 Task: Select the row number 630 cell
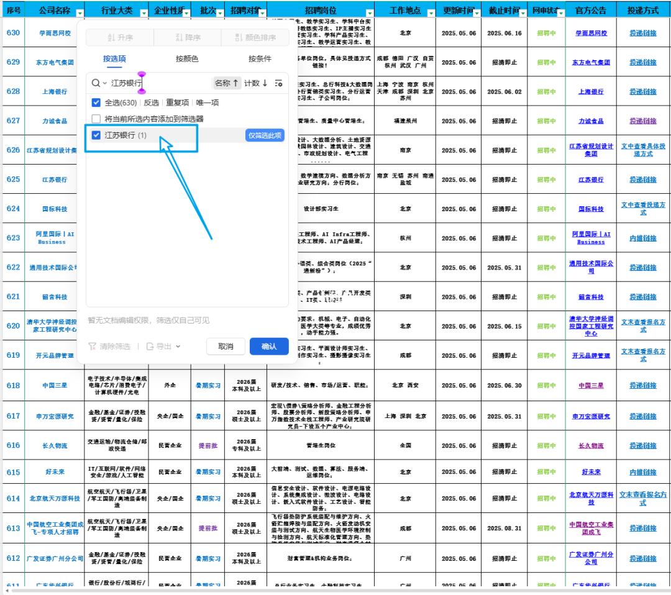tap(13, 32)
